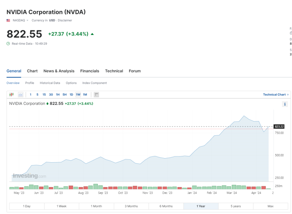Click the 250m volume axis label
292x214 pixels.
[x=278, y=186]
